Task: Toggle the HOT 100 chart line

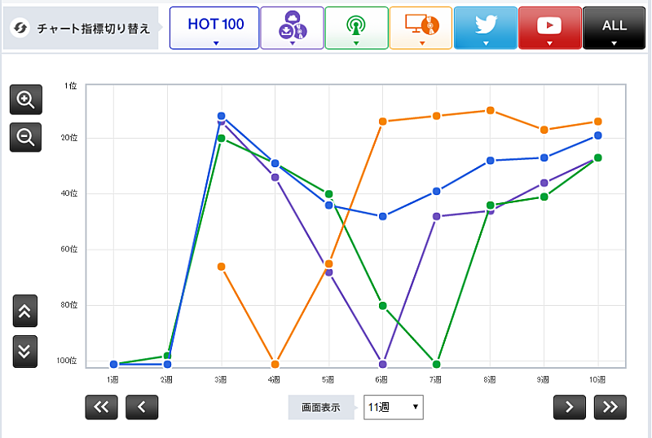Action: click(215, 28)
